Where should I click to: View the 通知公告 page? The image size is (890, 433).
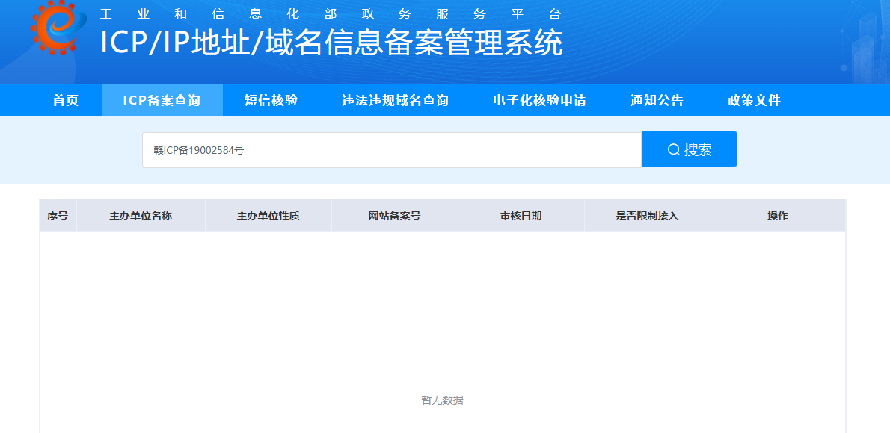[657, 100]
